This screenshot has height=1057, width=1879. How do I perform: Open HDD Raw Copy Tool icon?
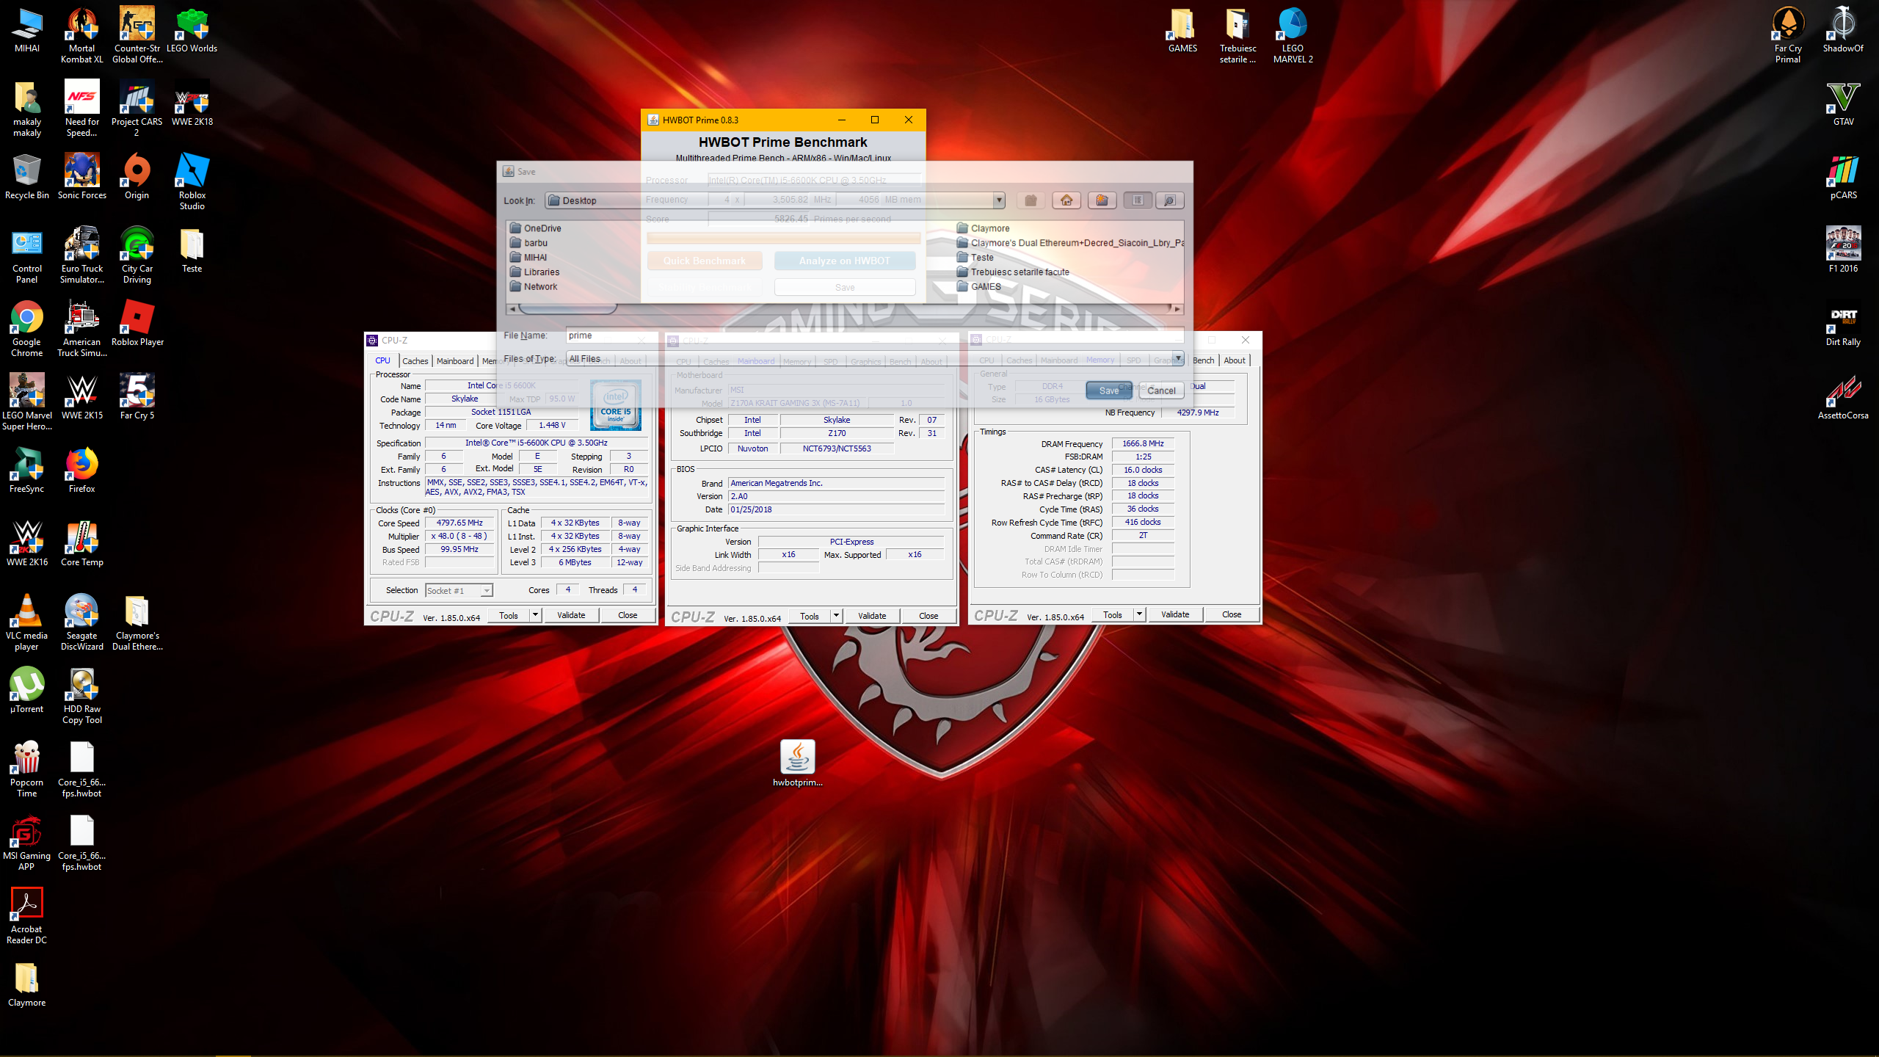pyautogui.click(x=82, y=695)
